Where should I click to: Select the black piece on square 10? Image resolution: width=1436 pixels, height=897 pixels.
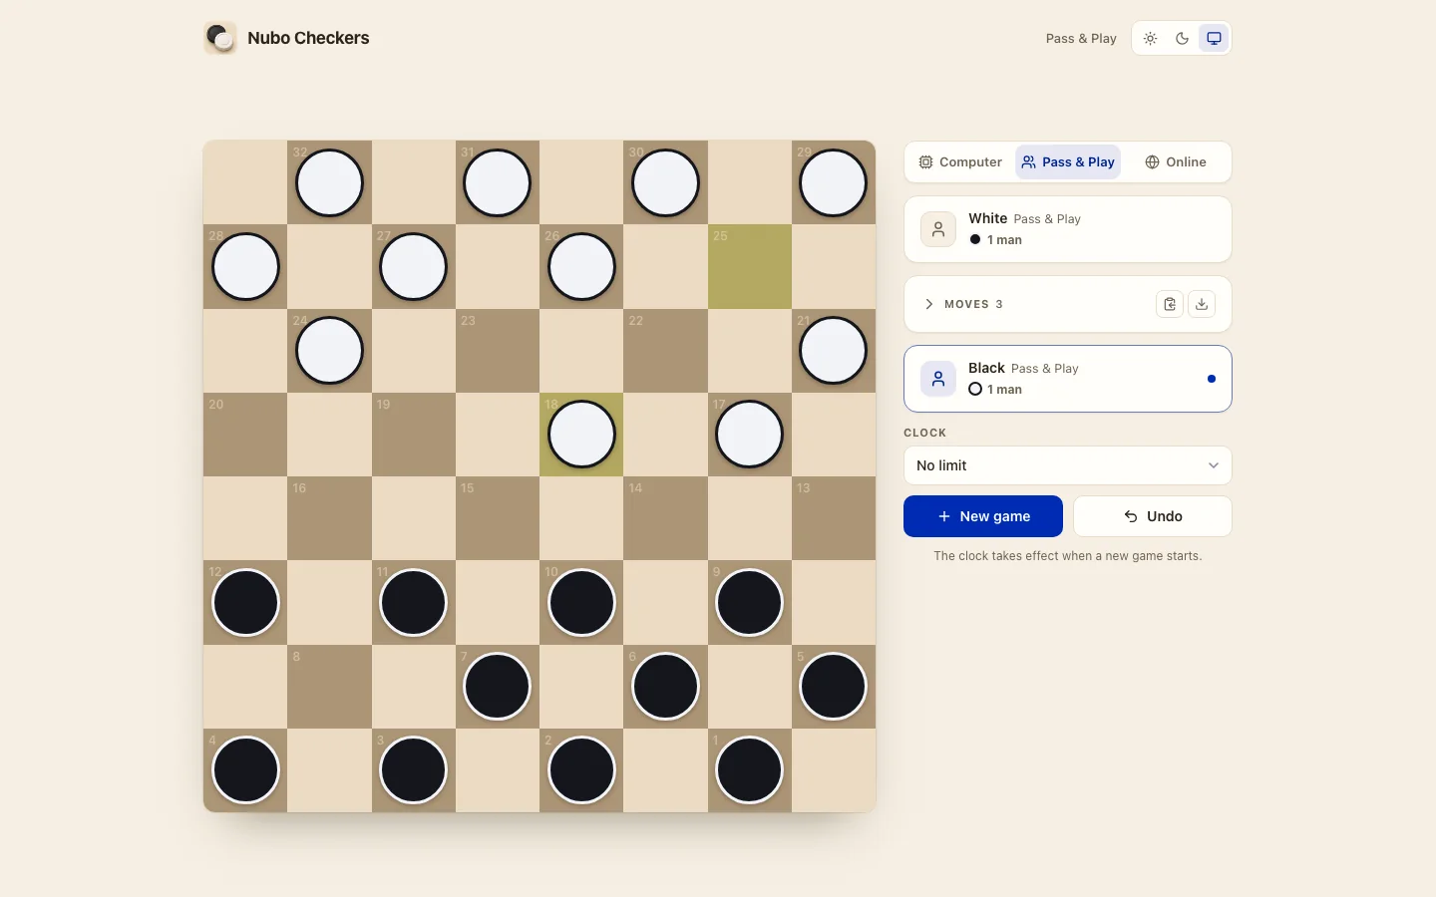click(x=582, y=603)
